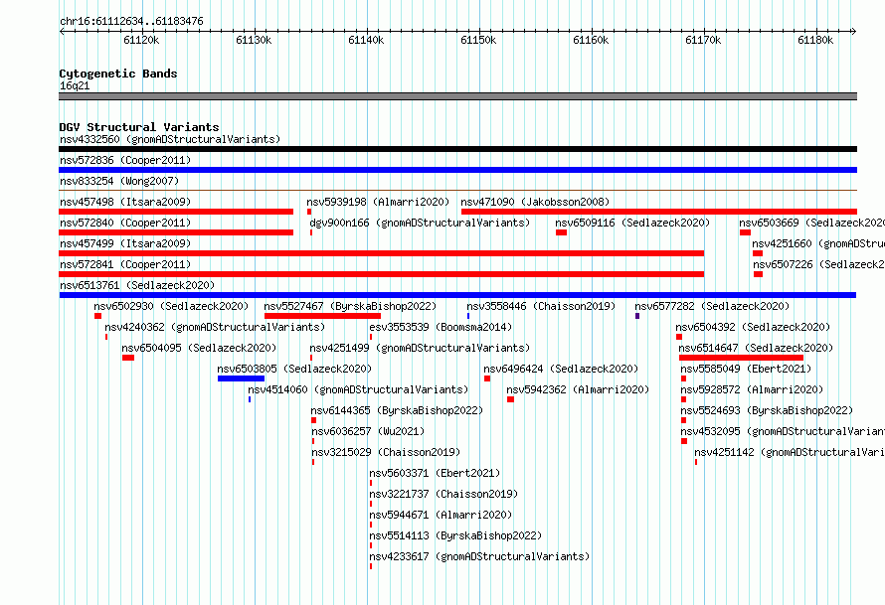
Task: Click nsv4233617 (gnomADStructuralVariants) label
Action: point(479,556)
